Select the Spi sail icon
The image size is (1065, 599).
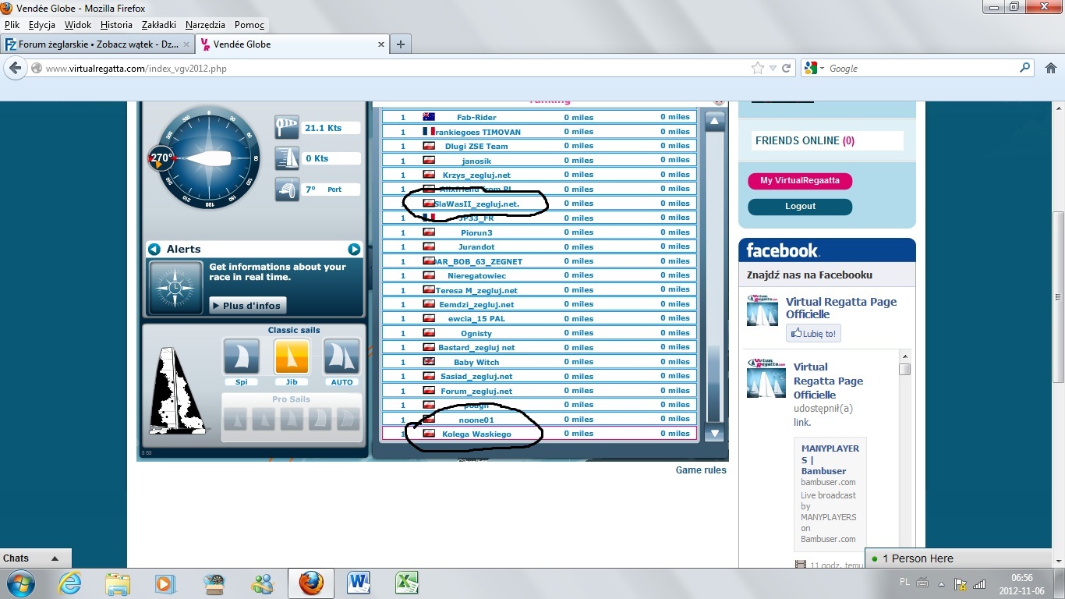(x=242, y=357)
